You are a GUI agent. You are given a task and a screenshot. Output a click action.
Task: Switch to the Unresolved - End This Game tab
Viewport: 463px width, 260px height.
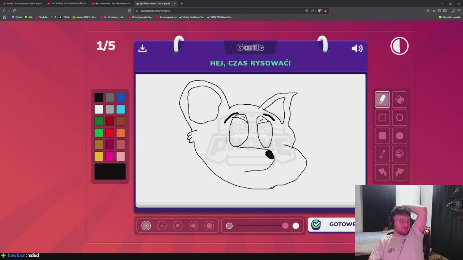[x=111, y=4]
